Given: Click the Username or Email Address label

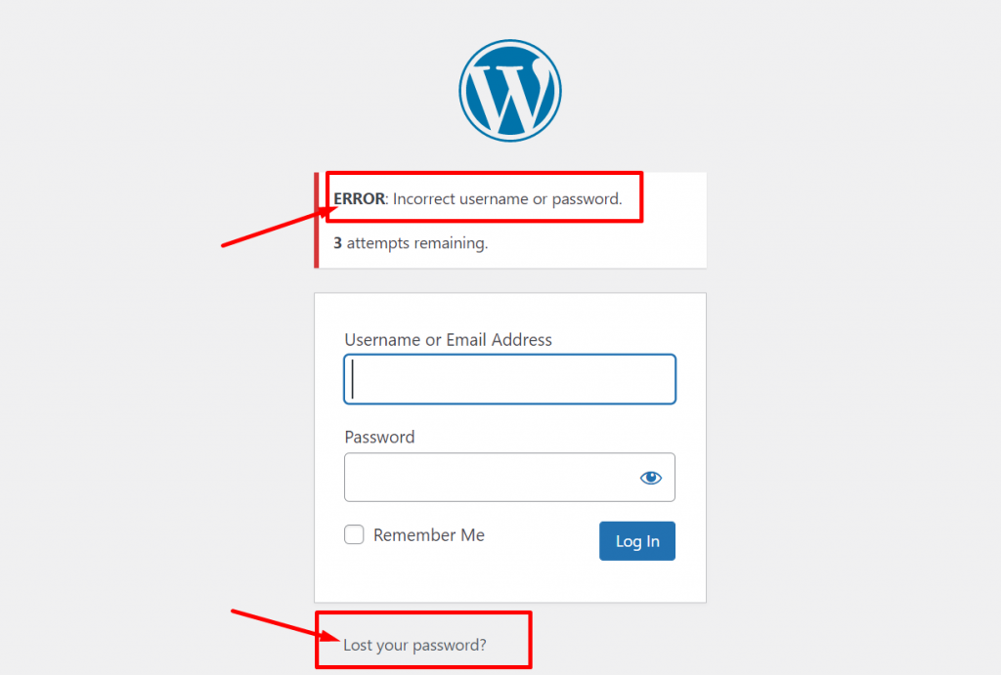Looking at the screenshot, I should click(x=448, y=339).
